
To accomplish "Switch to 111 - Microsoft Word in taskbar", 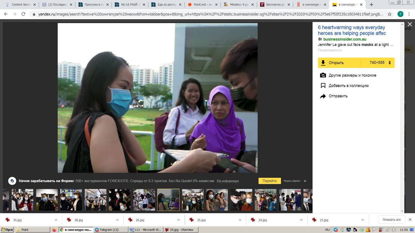I will (x=146, y=230).
